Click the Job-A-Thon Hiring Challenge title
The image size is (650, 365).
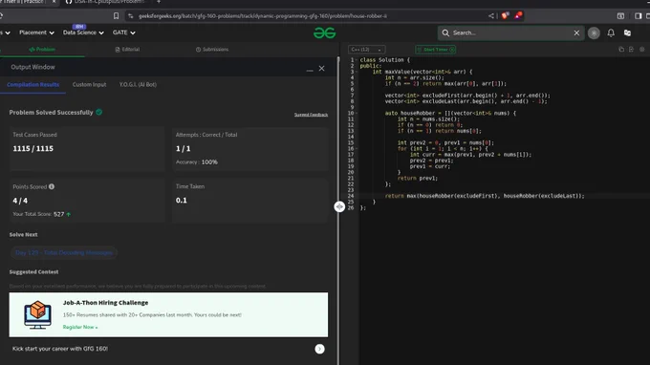point(105,303)
